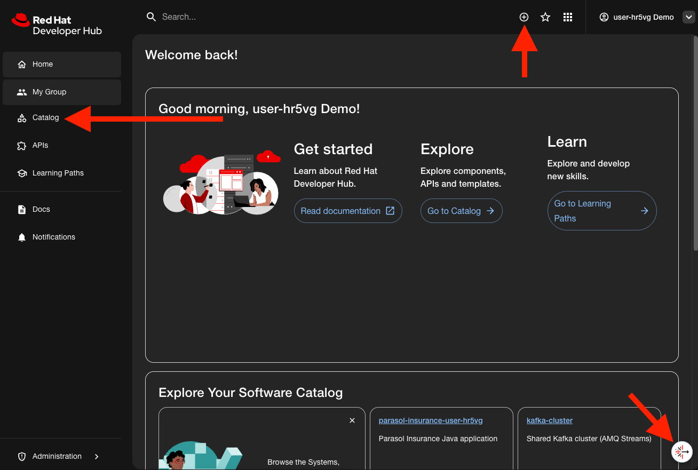Click the Administration shield icon
This screenshot has width=698, height=470.
point(22,457)
